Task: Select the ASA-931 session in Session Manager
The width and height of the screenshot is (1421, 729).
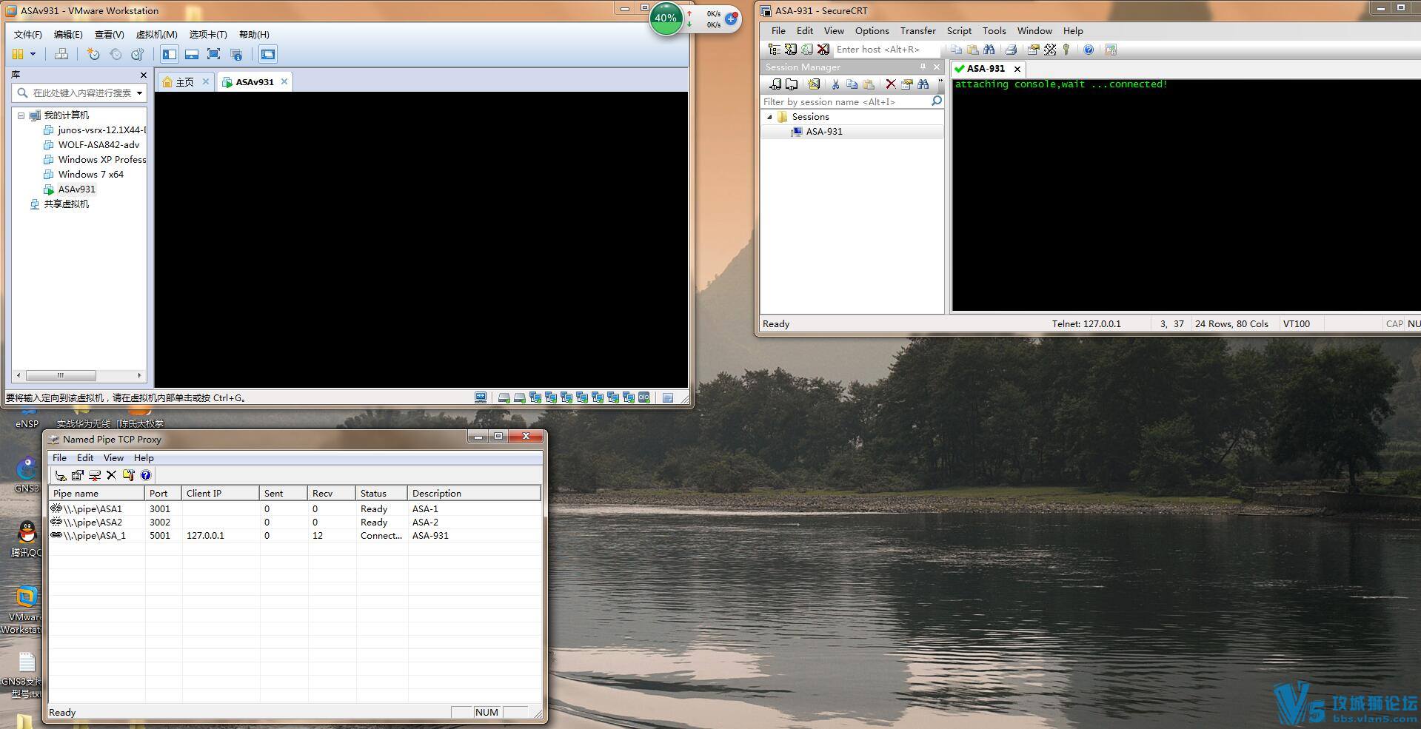Action: tap(823, 132)
